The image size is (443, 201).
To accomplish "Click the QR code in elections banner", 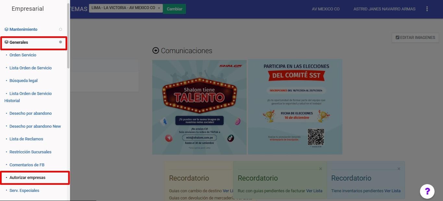I will [x=316, y=137].
